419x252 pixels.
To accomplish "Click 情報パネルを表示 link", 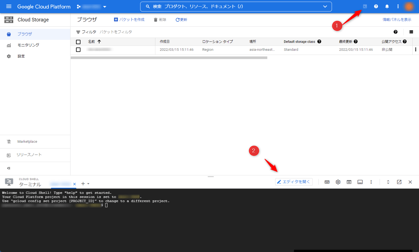I will [397, 20].
